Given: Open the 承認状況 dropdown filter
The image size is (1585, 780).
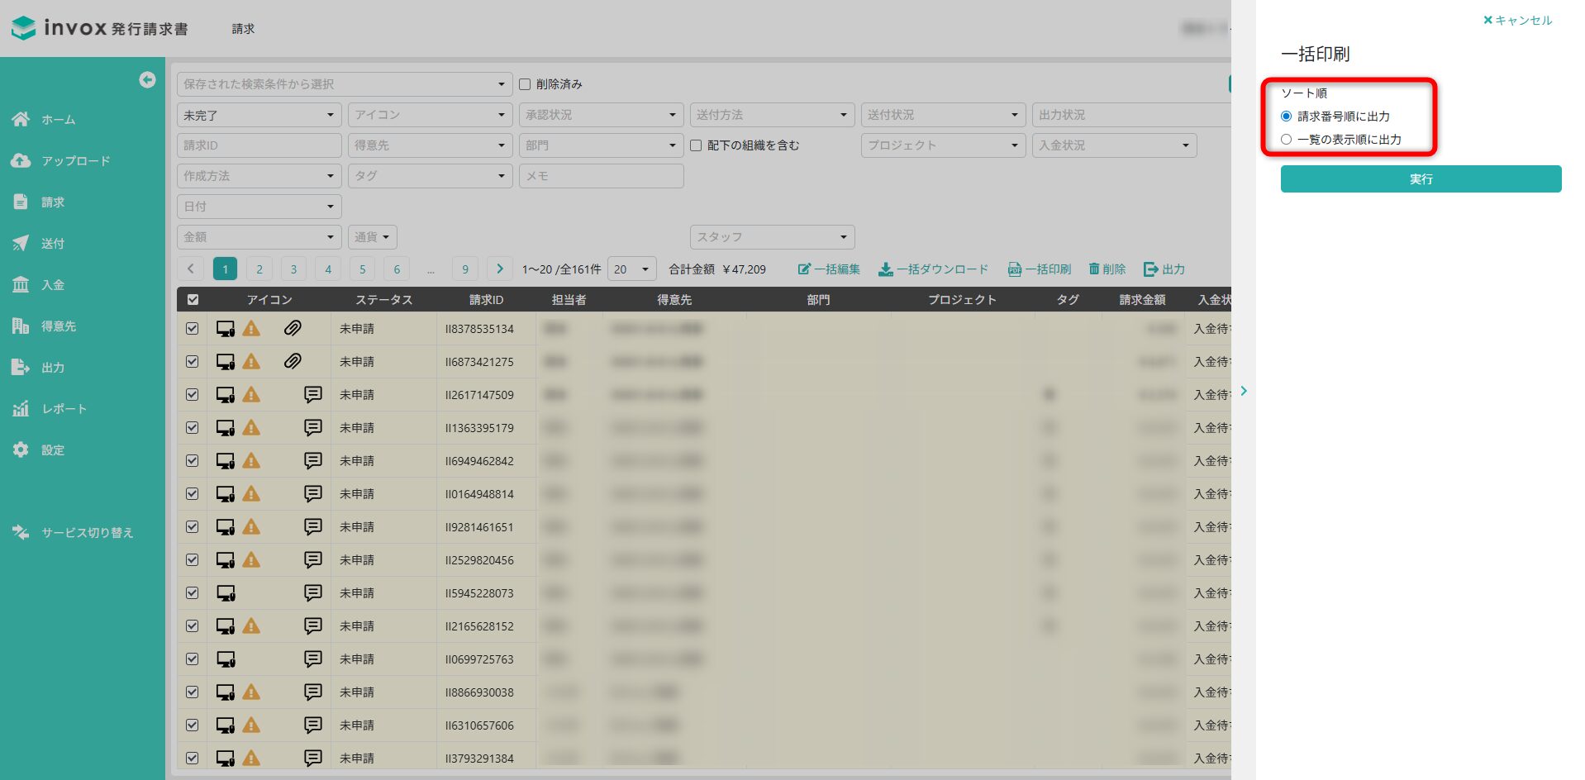Looking at the screenshot, I should click(x=600, y=115).
